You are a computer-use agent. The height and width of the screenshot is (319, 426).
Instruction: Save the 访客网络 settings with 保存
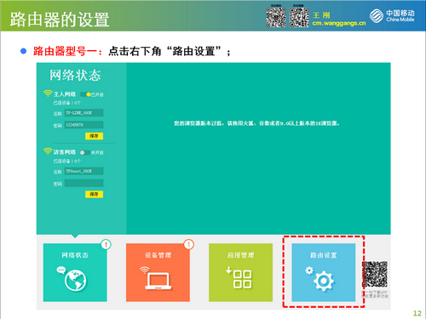pos(94,194)
